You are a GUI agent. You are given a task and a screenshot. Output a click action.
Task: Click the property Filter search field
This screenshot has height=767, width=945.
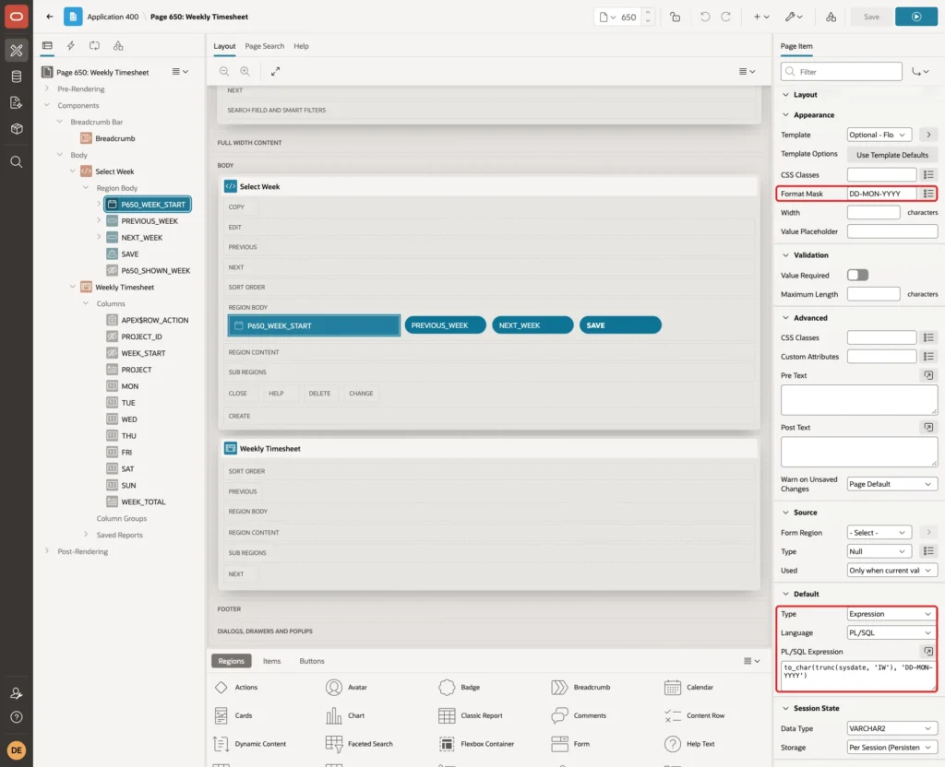842,72
